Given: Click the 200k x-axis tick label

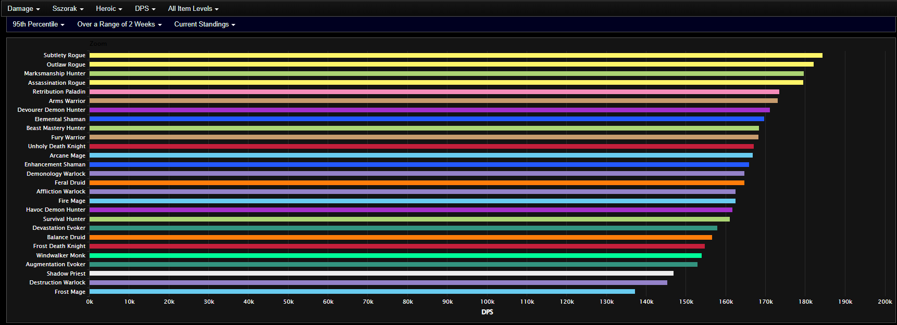Looking at the screenshot, I should point(884,302).
